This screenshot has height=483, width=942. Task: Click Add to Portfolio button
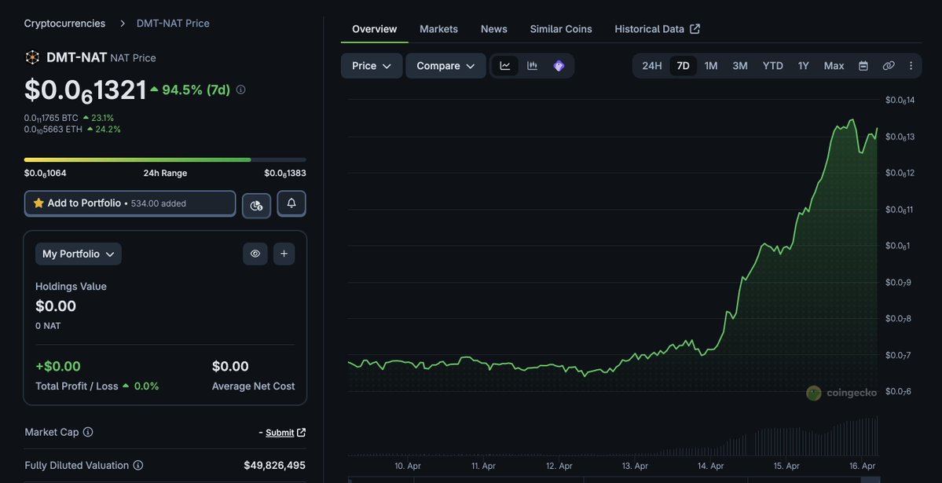130,203
